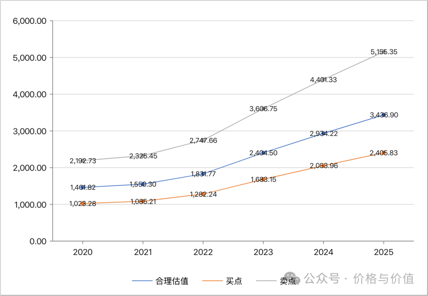Image resolution: width=428 pixels, height=296 pixels.
Task: Click the 6,000.00 y-axis label
Action: click(30, 21)
